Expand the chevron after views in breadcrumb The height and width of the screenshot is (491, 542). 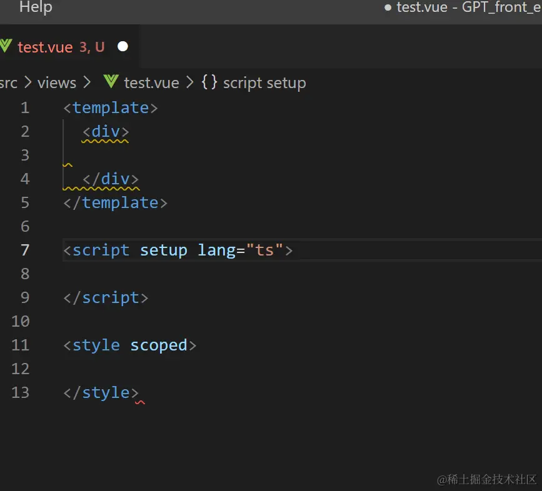pos(87,82)
